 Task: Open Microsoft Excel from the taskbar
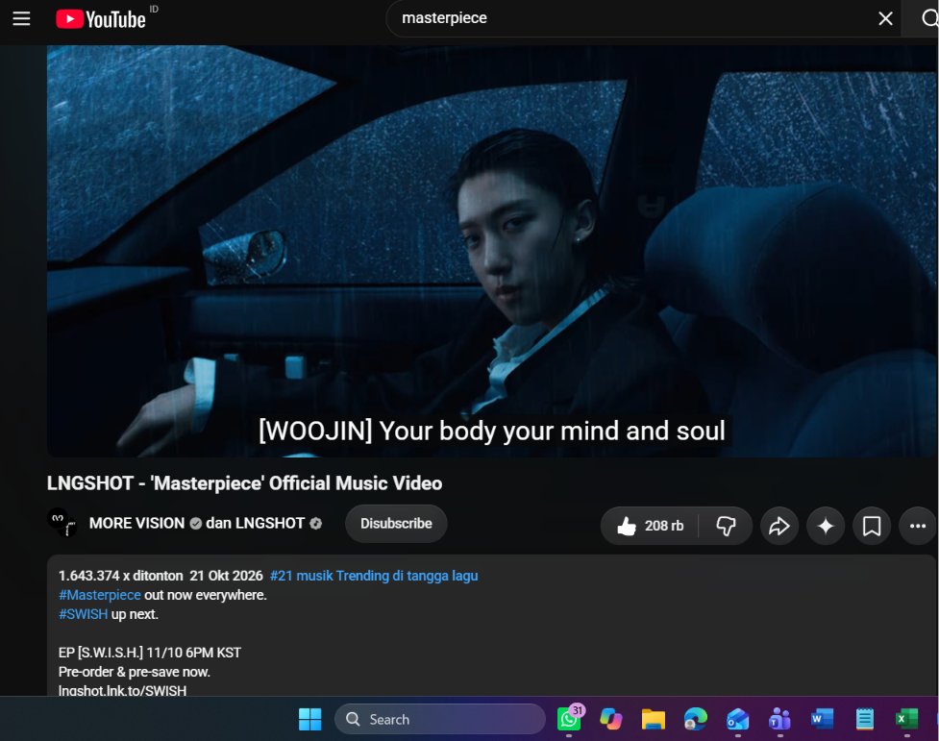[x=906, y=719]
